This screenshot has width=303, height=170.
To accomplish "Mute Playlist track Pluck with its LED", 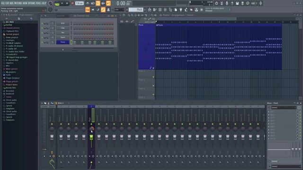I will (153, 68).
